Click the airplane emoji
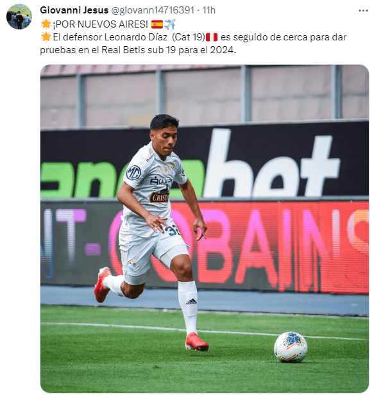This screenshot has height=398, width=374. [x=170, y=24]
